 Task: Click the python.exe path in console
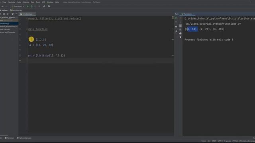pyautogui.click(x=220, y=19)
